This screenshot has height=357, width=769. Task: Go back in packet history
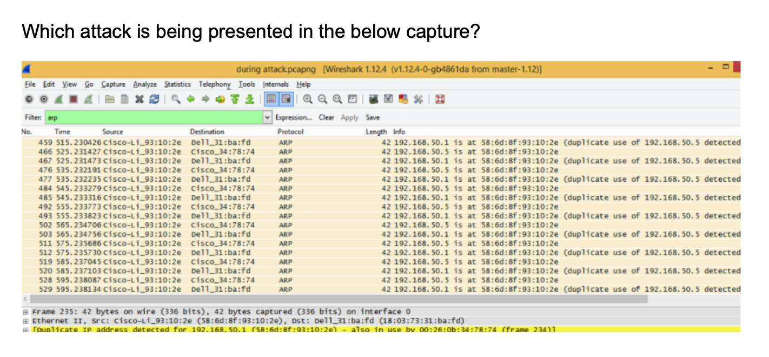[191, 100]
